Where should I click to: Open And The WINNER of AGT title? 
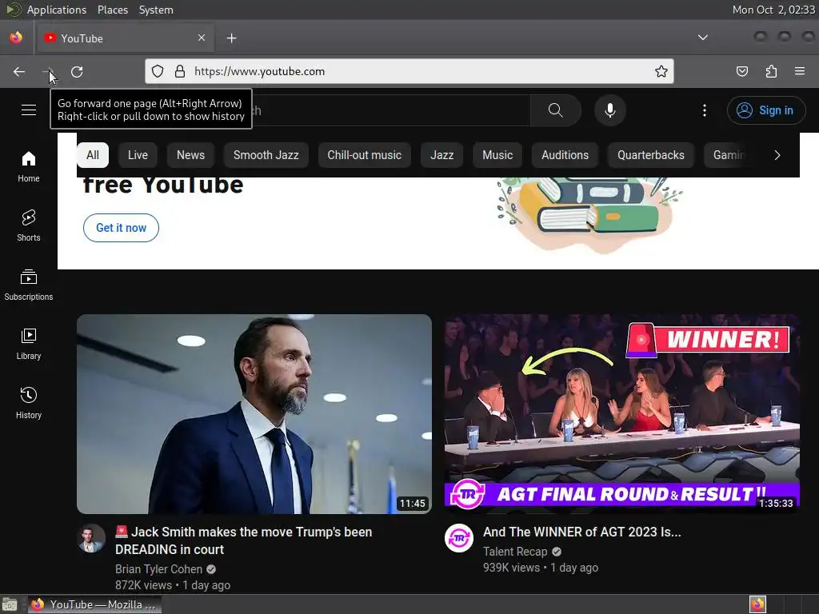(x=582, y=532)
